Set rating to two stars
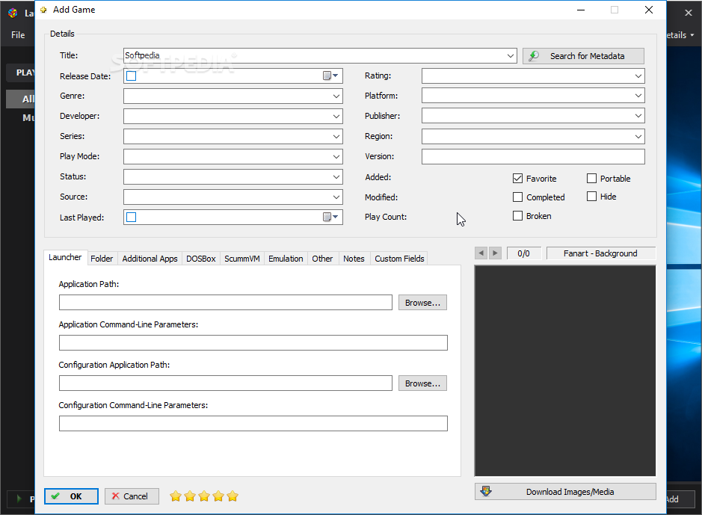This screenshot has height=515, width=702. click(x=190, y=496)
